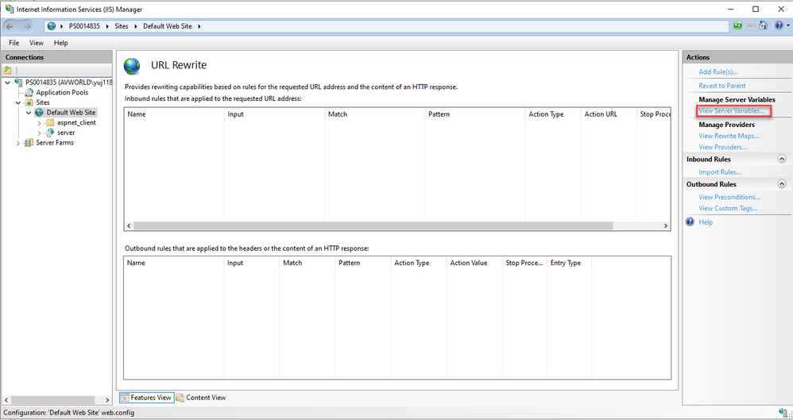This screenshot has height=420, width=793.
Task: Click the home icon in address bar
Action: click(x=764, y=25)
